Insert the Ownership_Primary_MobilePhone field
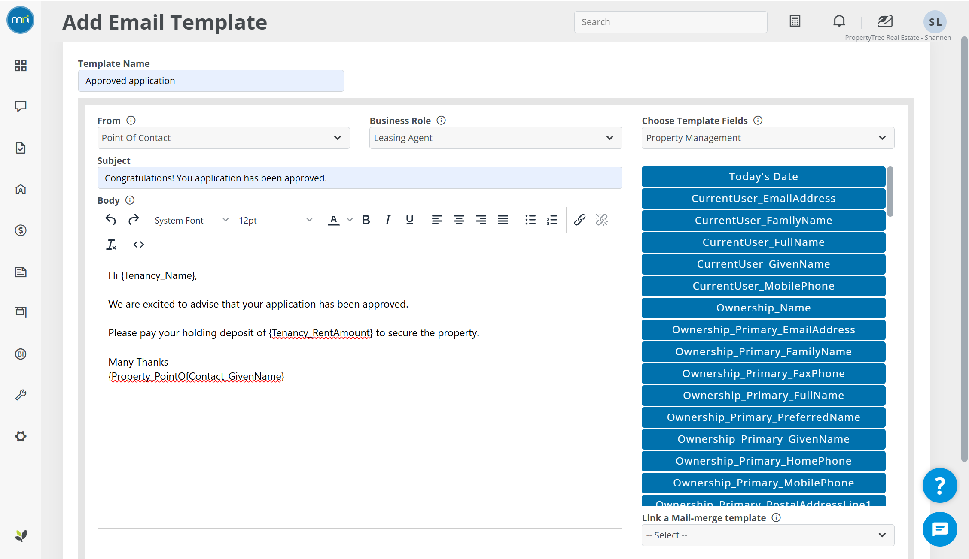This screenshot has width=969, height=559. pyautogui.click(x=763, y=483)
